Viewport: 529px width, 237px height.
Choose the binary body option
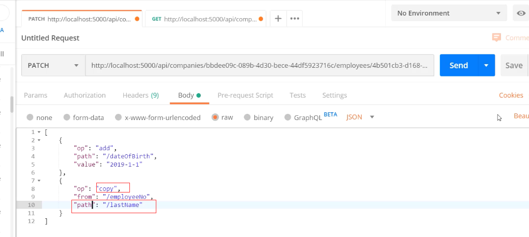tap(247, 117)
